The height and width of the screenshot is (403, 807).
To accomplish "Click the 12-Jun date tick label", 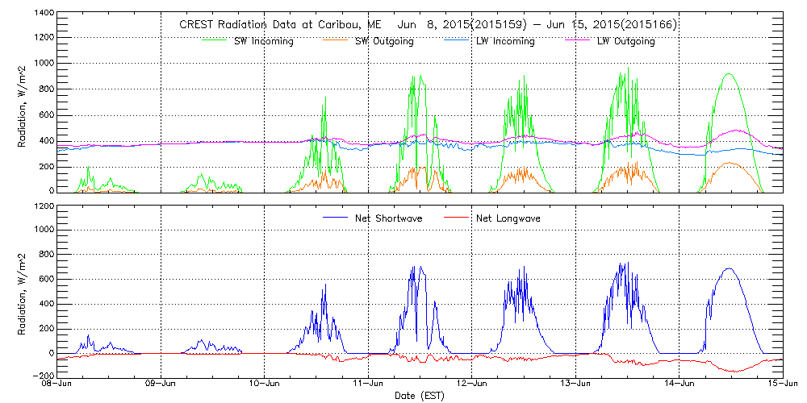I will (472, 384).
